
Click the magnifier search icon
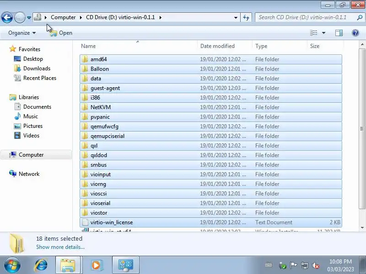click(360, 17)
